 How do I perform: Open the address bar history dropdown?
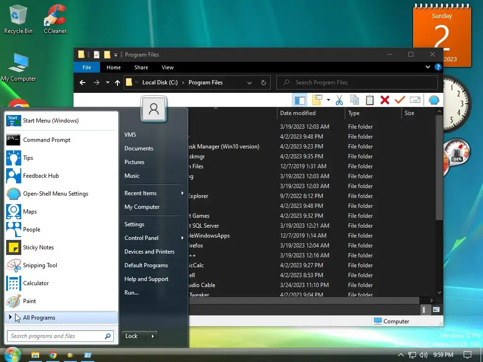tap(250, 82)
